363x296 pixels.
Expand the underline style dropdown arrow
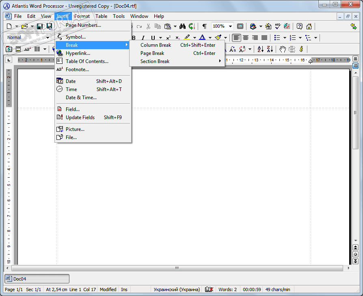click(160, 38)
